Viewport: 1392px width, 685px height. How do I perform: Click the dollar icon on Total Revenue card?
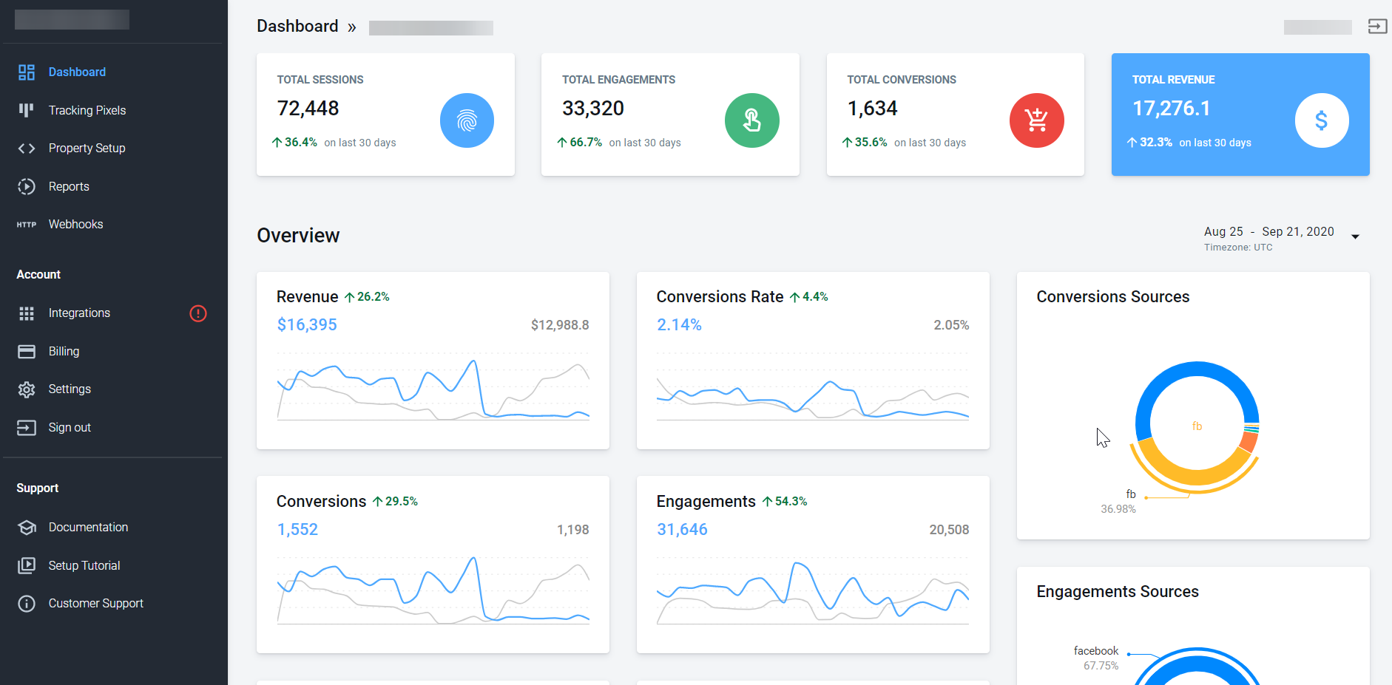point(1322,120)
